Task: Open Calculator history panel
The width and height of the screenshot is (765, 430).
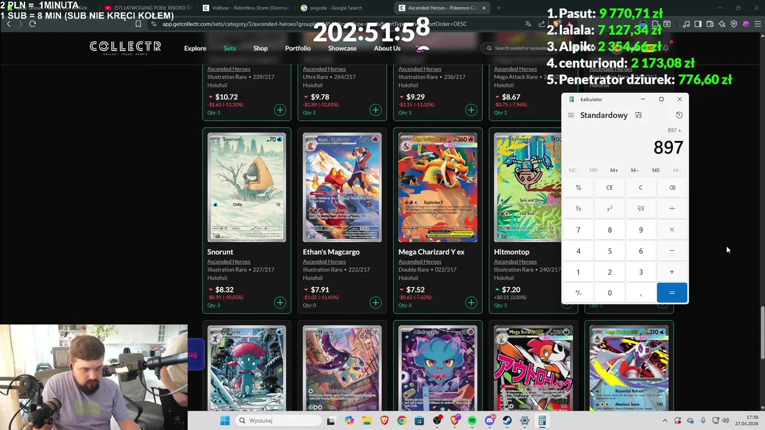Action: [679, 115]
